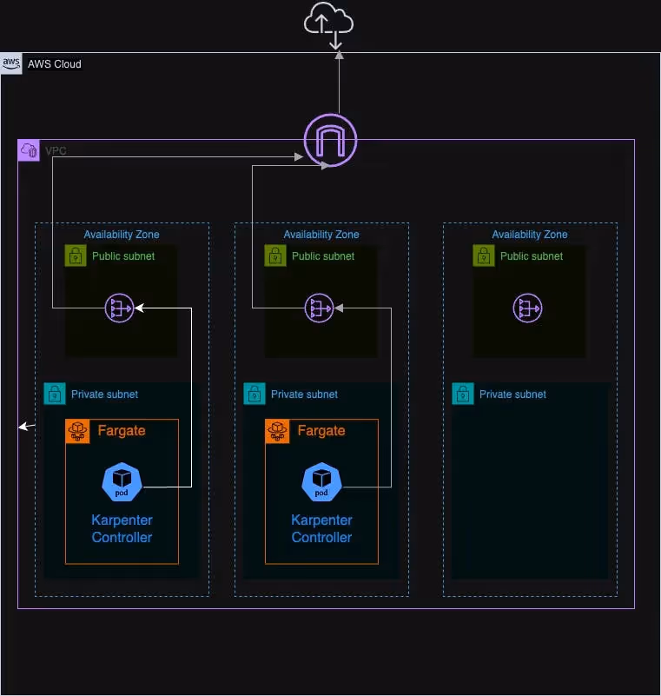Viewport: 661px width, 696px height.
Task: Click the left zone Private subnet lock icon
Action: (x=55, y=394)
